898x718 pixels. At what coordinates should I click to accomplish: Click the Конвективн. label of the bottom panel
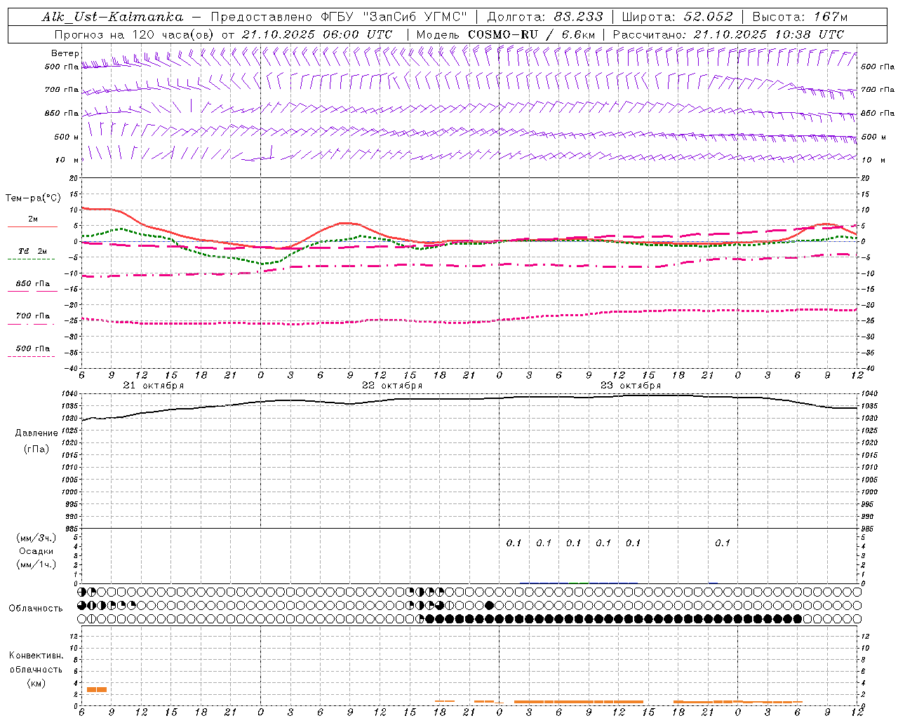(x=36, y=656)
